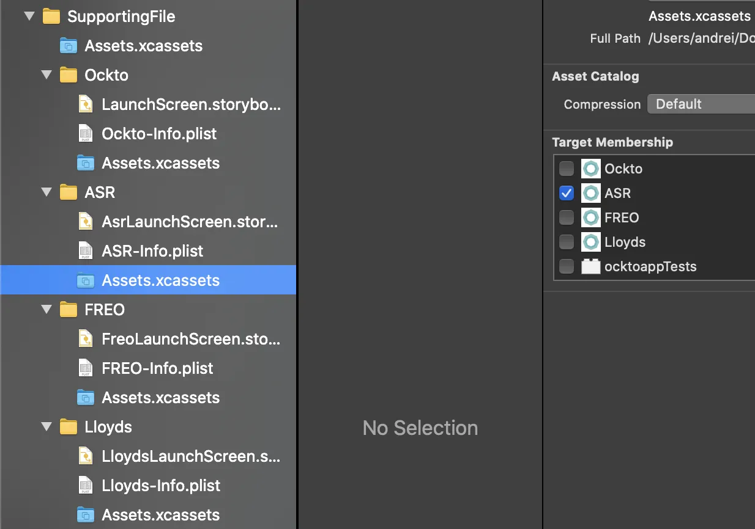
Task: Collapse the Ockto folder disclosure triangle
Action: tap(46, 75)
